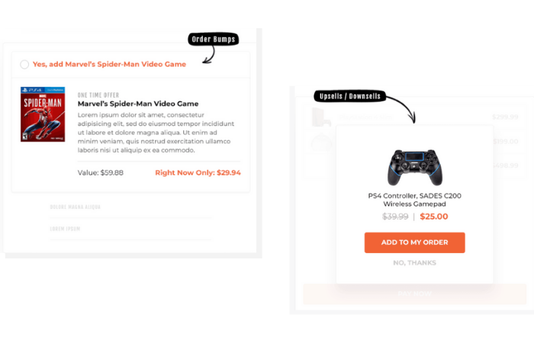Click the faded console icon behind the popup
This screenshot has height=343, width=534.
[x=320, y=117]
